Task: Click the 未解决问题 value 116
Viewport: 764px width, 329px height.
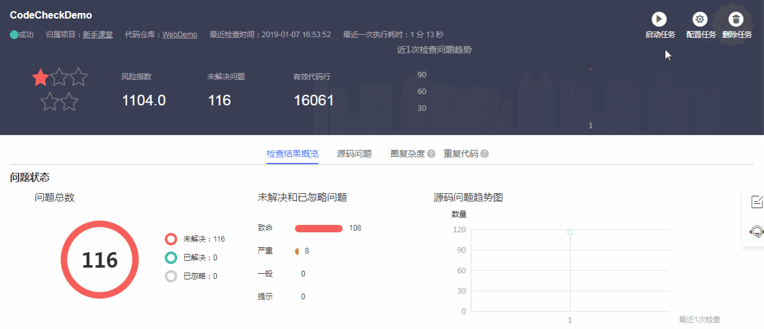Action: (219, 100)
